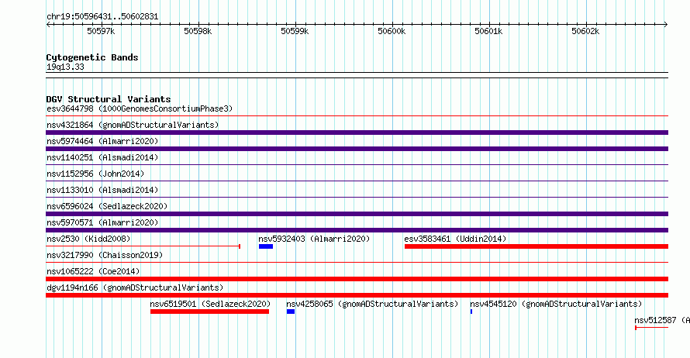Click the 19q13.33 band label

65,67
